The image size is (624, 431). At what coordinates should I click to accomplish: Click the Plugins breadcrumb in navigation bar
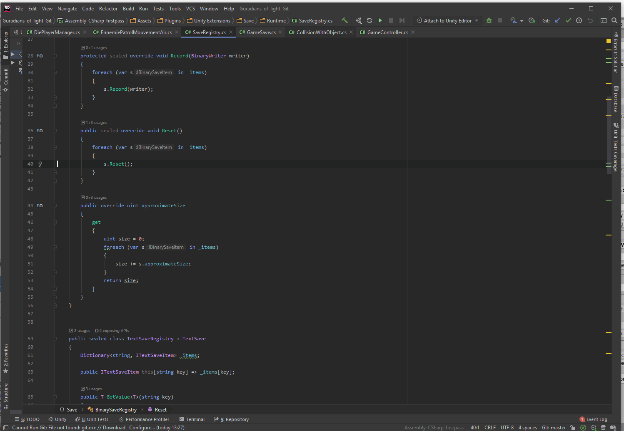(x=169, y=20)
